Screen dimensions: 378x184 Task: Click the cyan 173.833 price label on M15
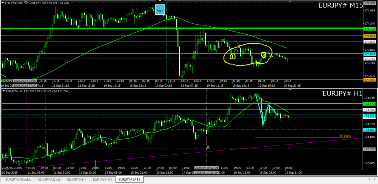coord(370,54)
